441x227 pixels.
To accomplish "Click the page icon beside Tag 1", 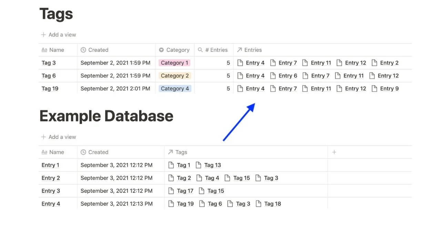I will click(x=171, y=165).
